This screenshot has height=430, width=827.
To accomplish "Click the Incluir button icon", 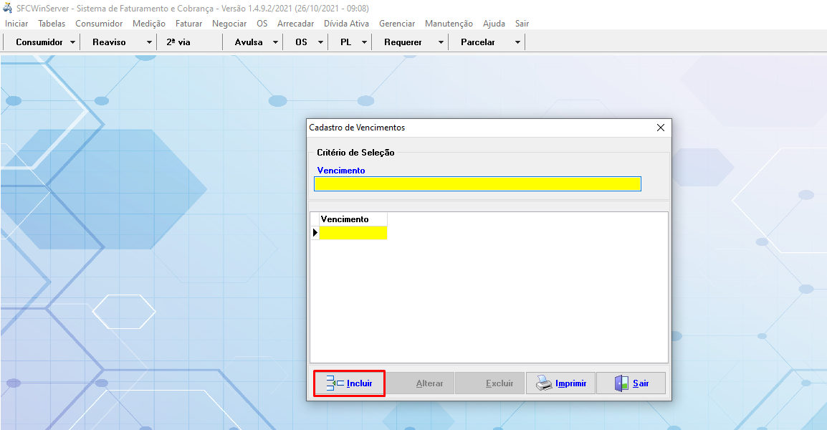I will [335, 383].
